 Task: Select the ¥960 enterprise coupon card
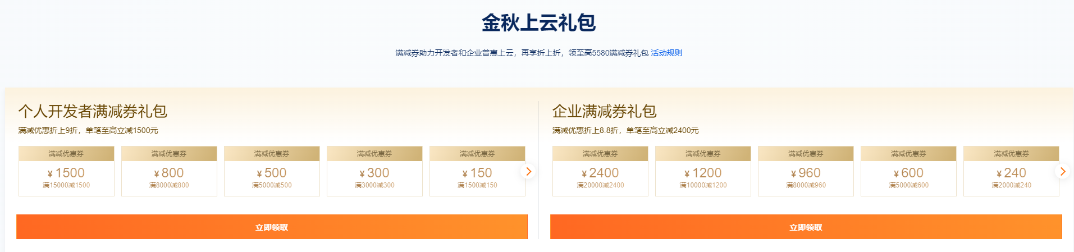(x=806, y=172)
